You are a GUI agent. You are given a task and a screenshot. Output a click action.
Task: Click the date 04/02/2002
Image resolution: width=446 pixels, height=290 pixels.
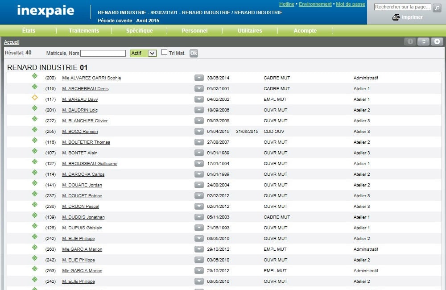tap(218, 99)
